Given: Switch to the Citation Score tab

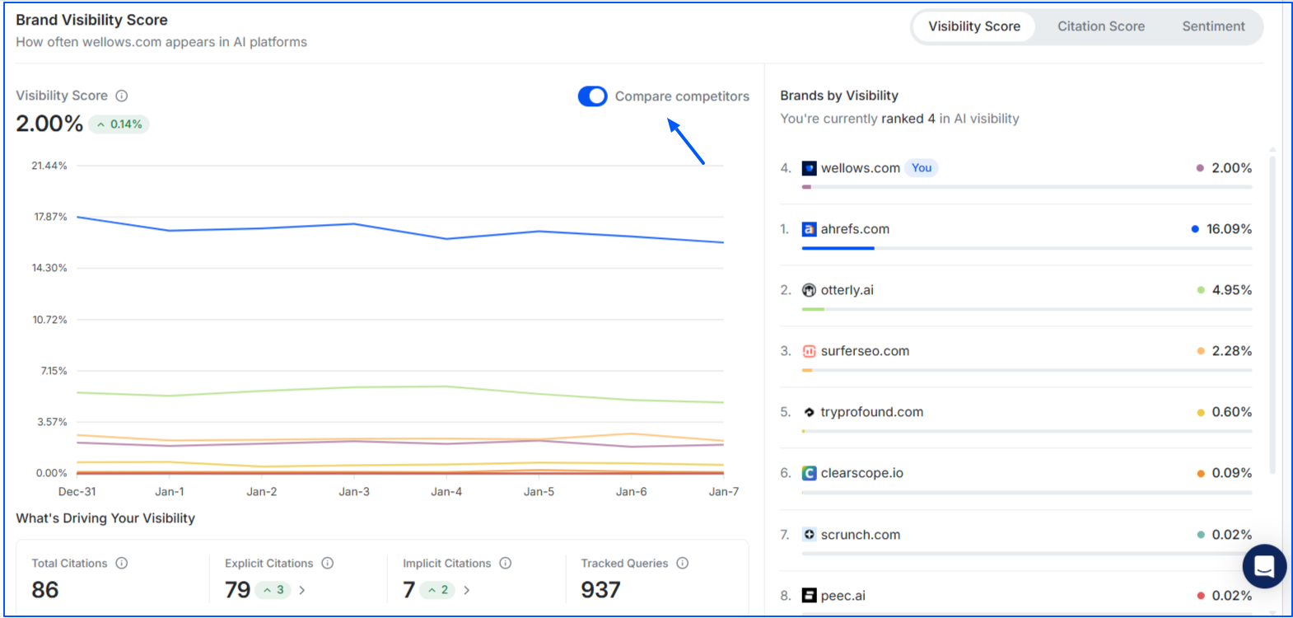Looking at the screenshot, I should coord(1101,26).
